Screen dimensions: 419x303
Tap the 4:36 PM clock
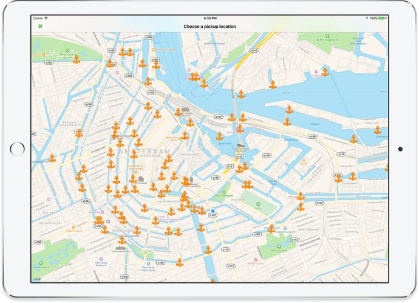210,18
